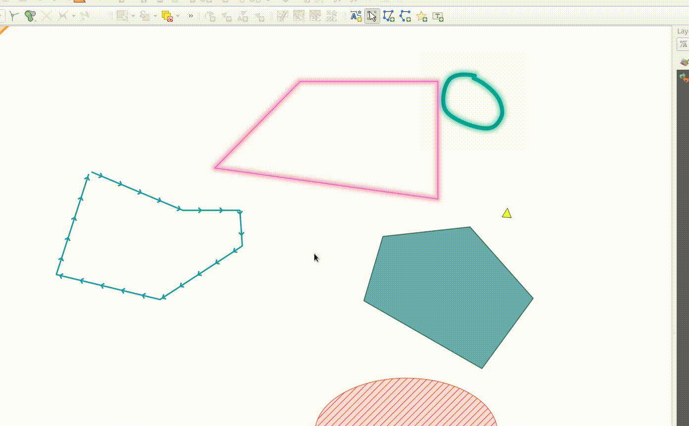Open dropdown arrow beside the Deselect Features icon
Screen dimensions: 689x426
pos(178,16)
